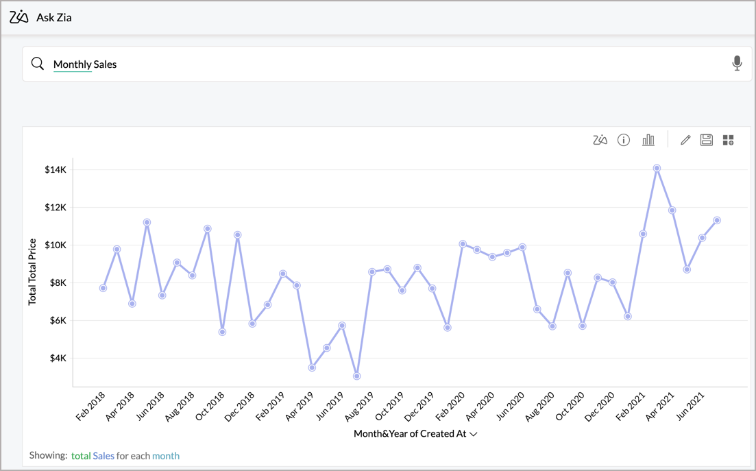Click the search magnifier icon

click(x=38, y=64)
